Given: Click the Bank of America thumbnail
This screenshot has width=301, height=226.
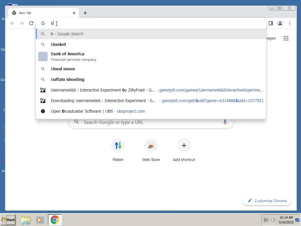Looking at the screenshot, I should (43, 56).
